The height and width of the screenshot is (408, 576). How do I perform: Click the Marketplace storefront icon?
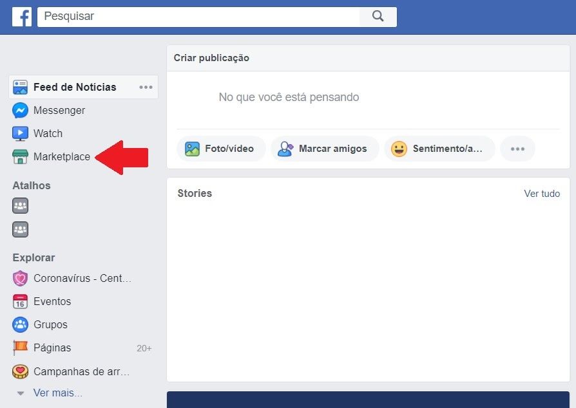coord(20,156)
